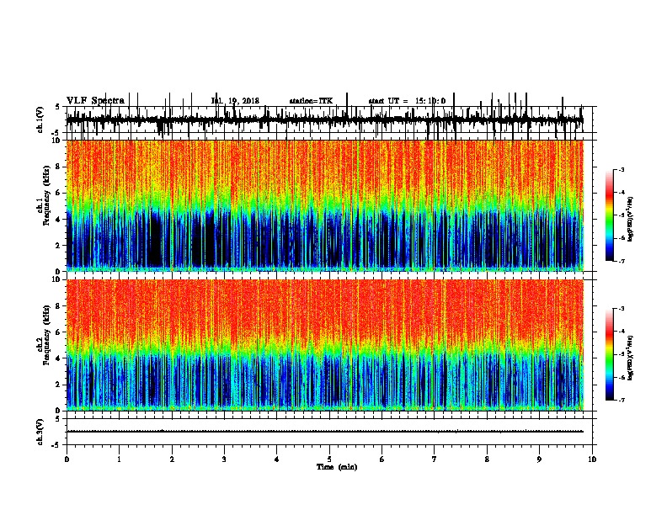The height and width of the screenshot is (515, 667).
Task: Select the "start UT = 15:10:0" text
Action: [407, 101]
